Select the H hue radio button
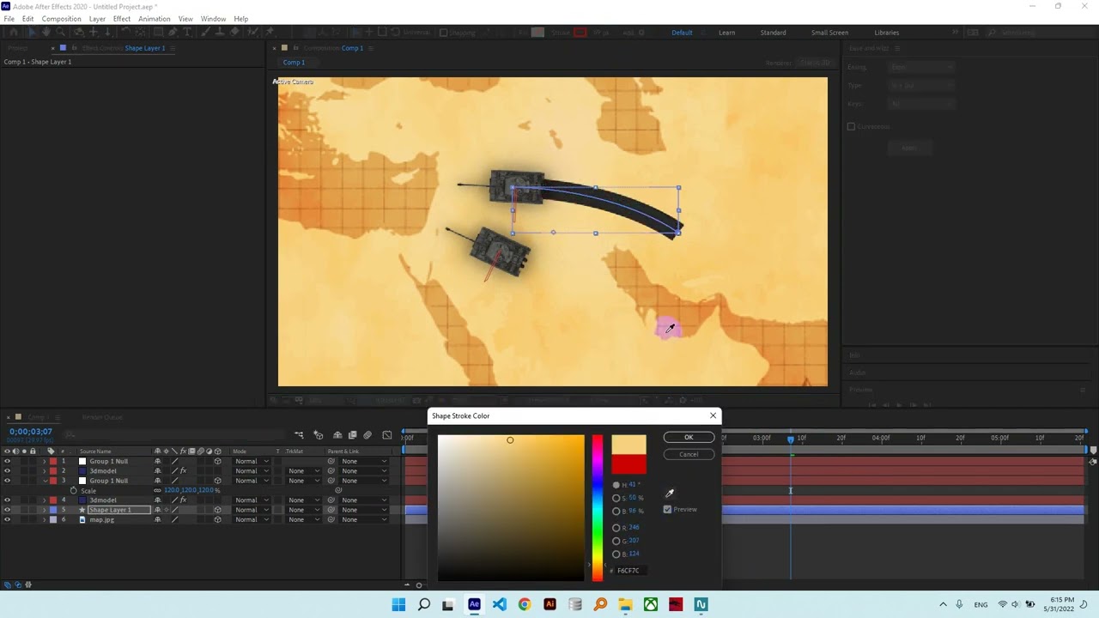The width and height of the screenshot is (1099, 618). (616, 485)
